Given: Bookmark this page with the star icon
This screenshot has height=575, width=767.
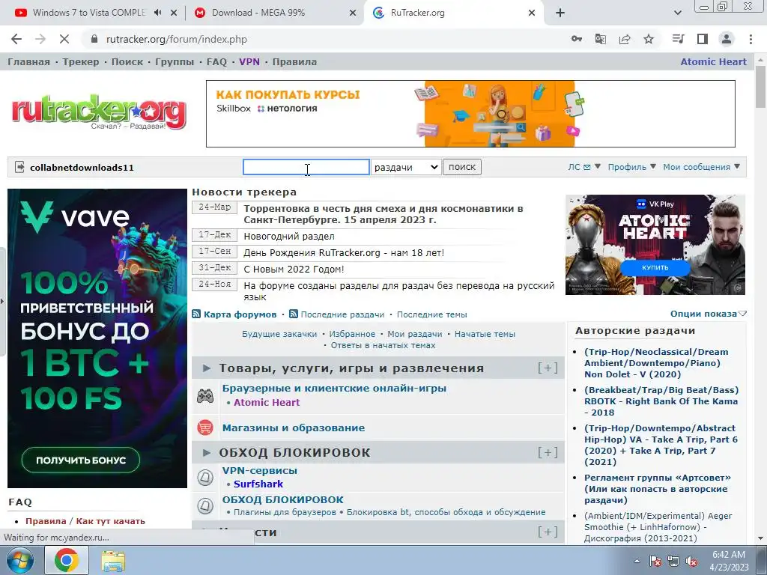Looking at the screenshot, I should tap(649, 39).
